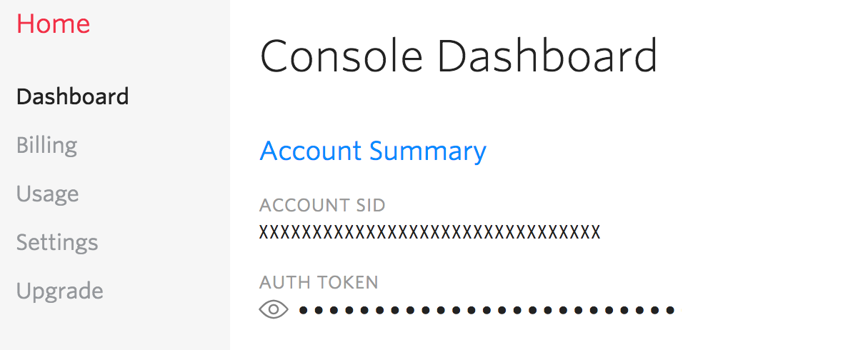Viewport: 843px width, 350px height.
Task: Click the last X of the Account SID
Action: click(x=596, y=232)
